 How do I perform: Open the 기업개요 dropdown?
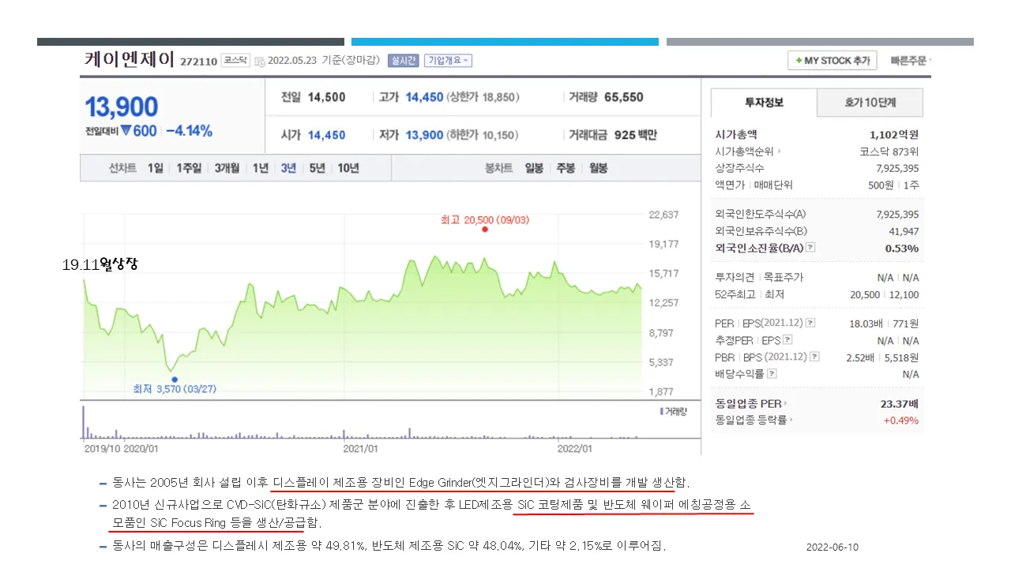click(x=447, y=61)
